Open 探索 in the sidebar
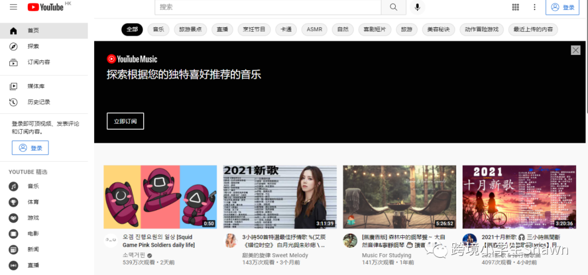588x275 pixels. coord(44,46)
